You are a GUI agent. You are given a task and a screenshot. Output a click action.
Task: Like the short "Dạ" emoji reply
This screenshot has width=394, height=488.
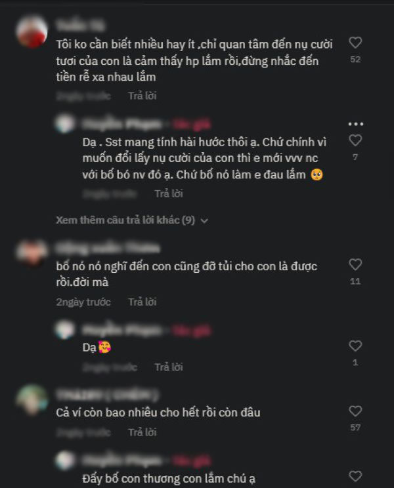tap(355, 346)
